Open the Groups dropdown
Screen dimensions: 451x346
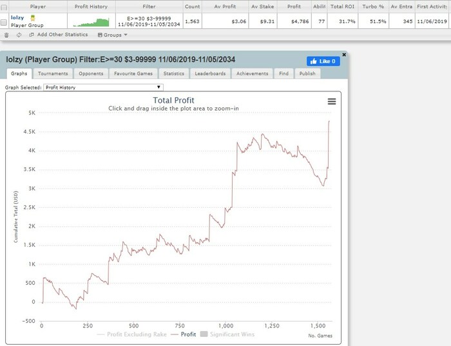coord(113,35)
